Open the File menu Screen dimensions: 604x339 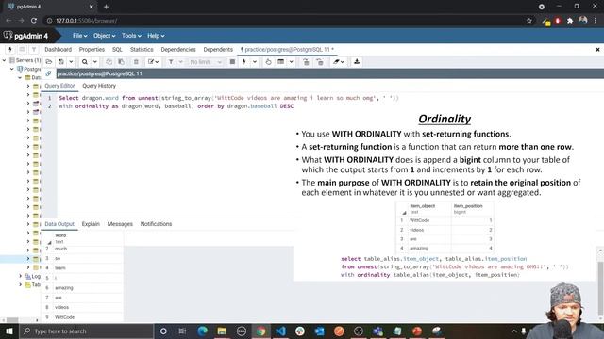[79, 36]
